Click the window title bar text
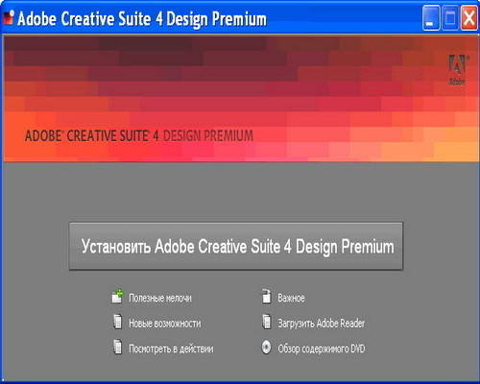Viewport: 480px width, 384px height. coord(142,18)
